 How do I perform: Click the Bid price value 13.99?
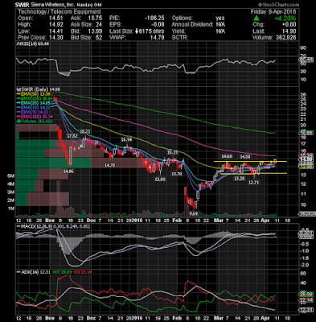click(x=96, y=31)
